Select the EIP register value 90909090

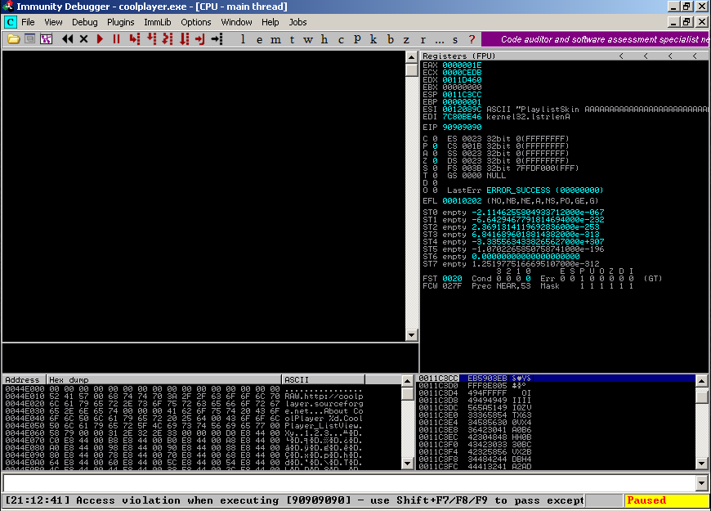462,128
